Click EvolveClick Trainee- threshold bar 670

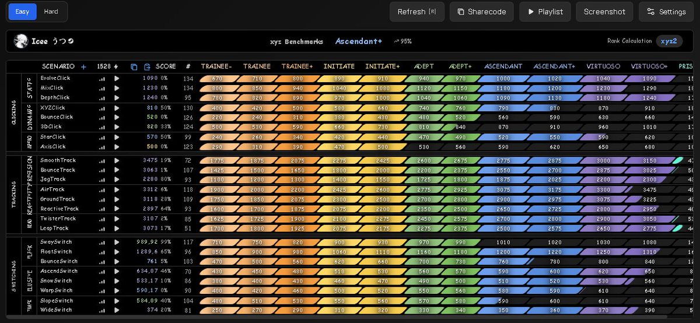pos(218,78)
